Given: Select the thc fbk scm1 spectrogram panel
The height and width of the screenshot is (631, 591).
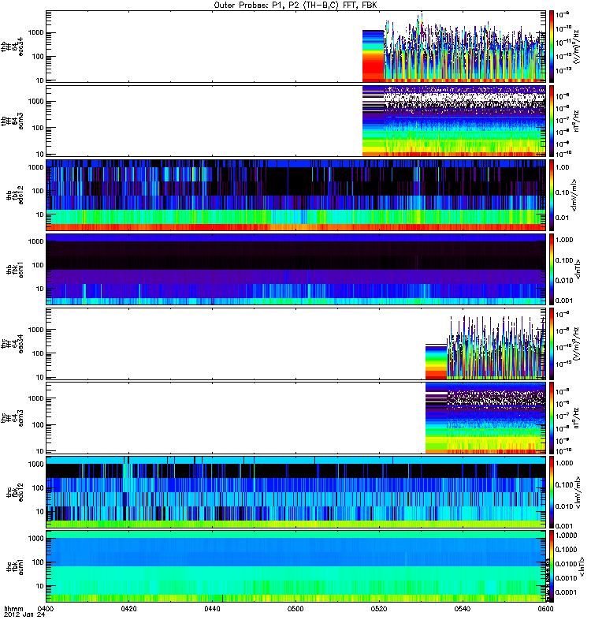Looking at the screenshot, I should pyautogui.click(x=295, y=566).
